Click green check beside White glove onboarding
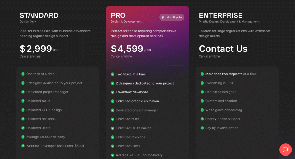The image size is (295, 159). 202,110
